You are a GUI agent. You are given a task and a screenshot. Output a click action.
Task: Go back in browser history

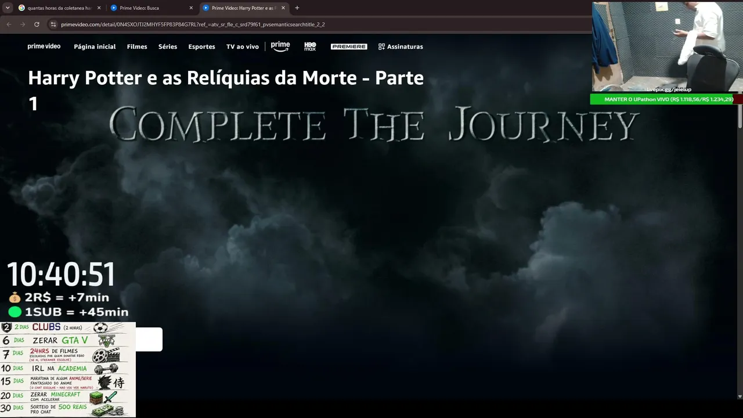tap(9, 24)
